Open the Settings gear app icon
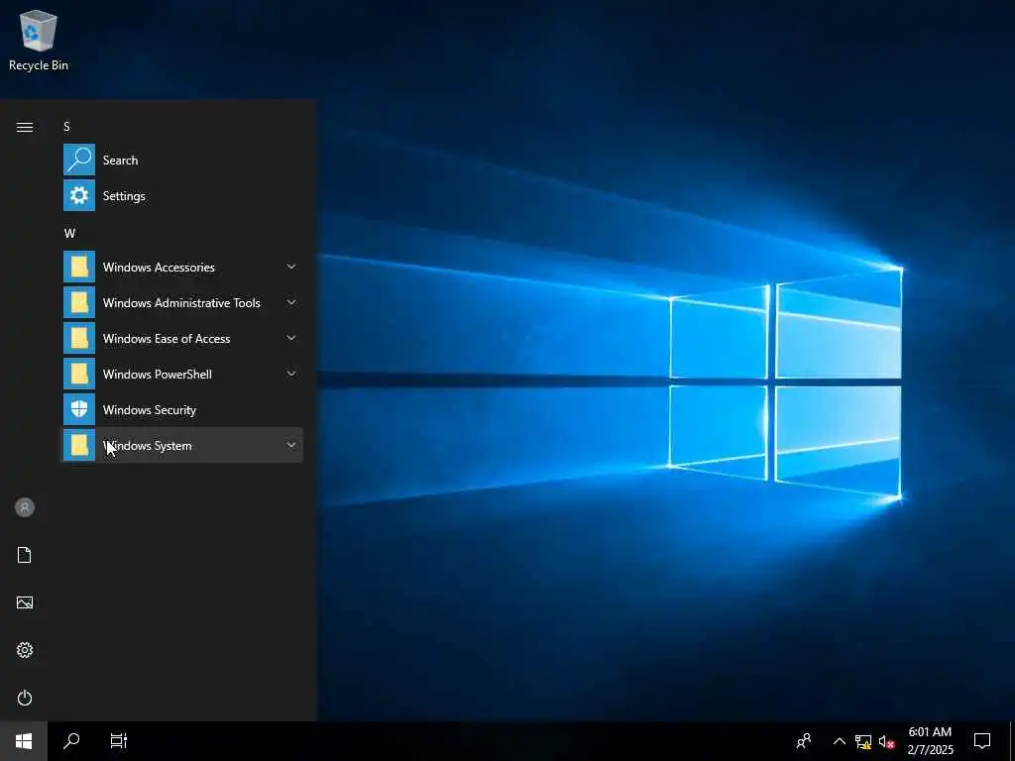The height and width of the screenshot is (761, 1015). pos(79,195)
